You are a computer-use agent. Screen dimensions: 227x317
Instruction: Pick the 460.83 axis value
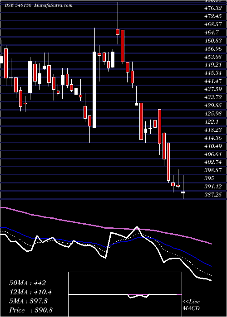click(x=212, y=41)
